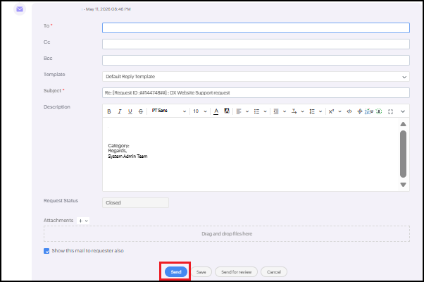This screenshot has height=282, width=424.
Task: Click the bullet list icon
Action: [x=256, y=111]
